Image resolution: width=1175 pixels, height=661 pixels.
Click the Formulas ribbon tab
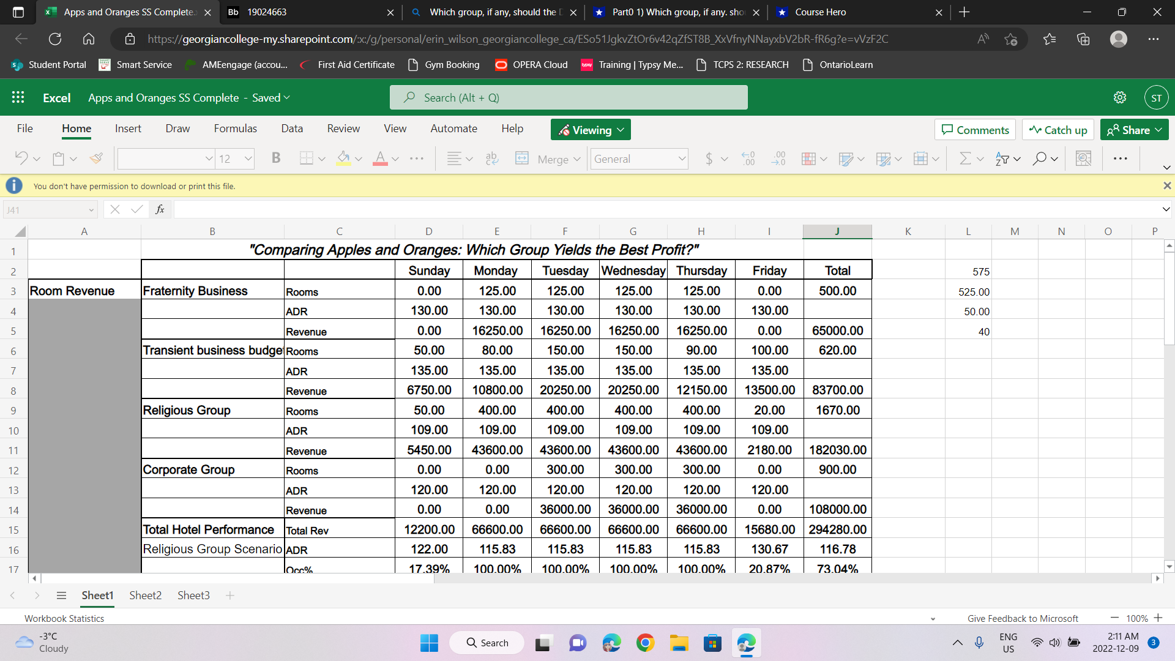pyautogui.click(x=235, y=129)
